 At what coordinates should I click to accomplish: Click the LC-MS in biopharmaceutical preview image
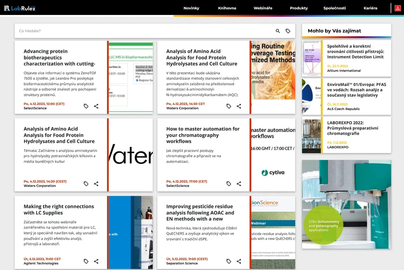click(131, 77)
